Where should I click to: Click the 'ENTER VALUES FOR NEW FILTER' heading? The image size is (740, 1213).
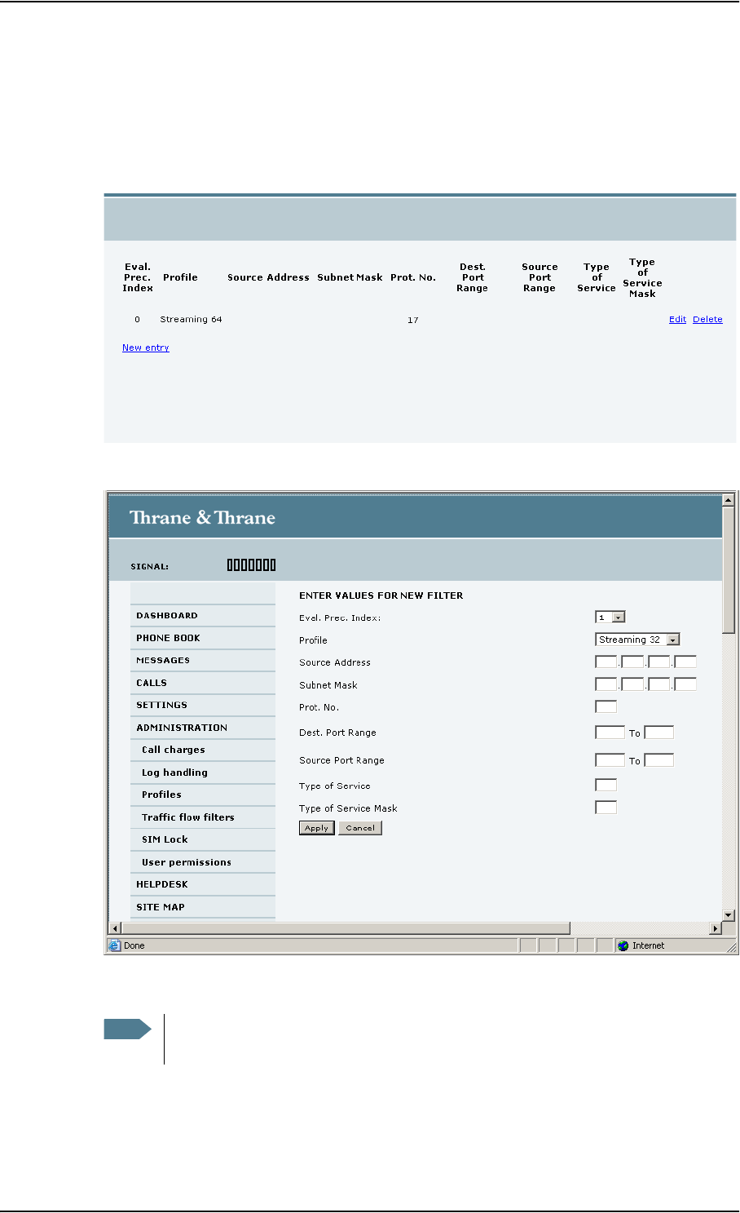pyautogui.click(x=381, y=595)
